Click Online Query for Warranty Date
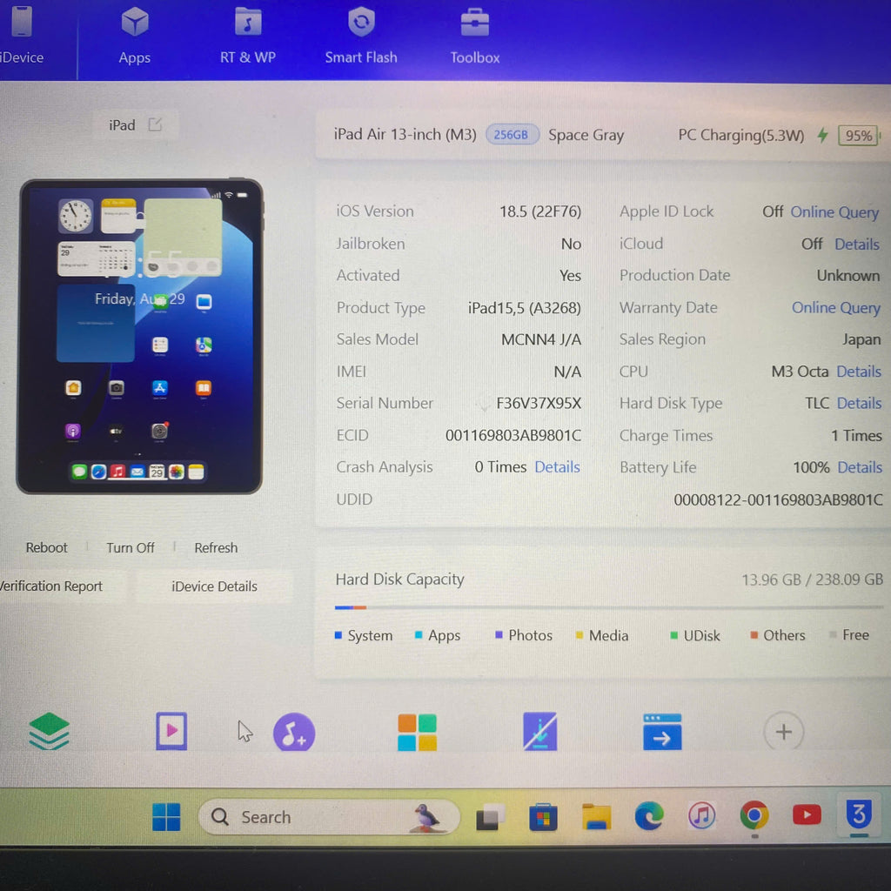The height and width of the screenshot is (891, 891). click(836, 307)
